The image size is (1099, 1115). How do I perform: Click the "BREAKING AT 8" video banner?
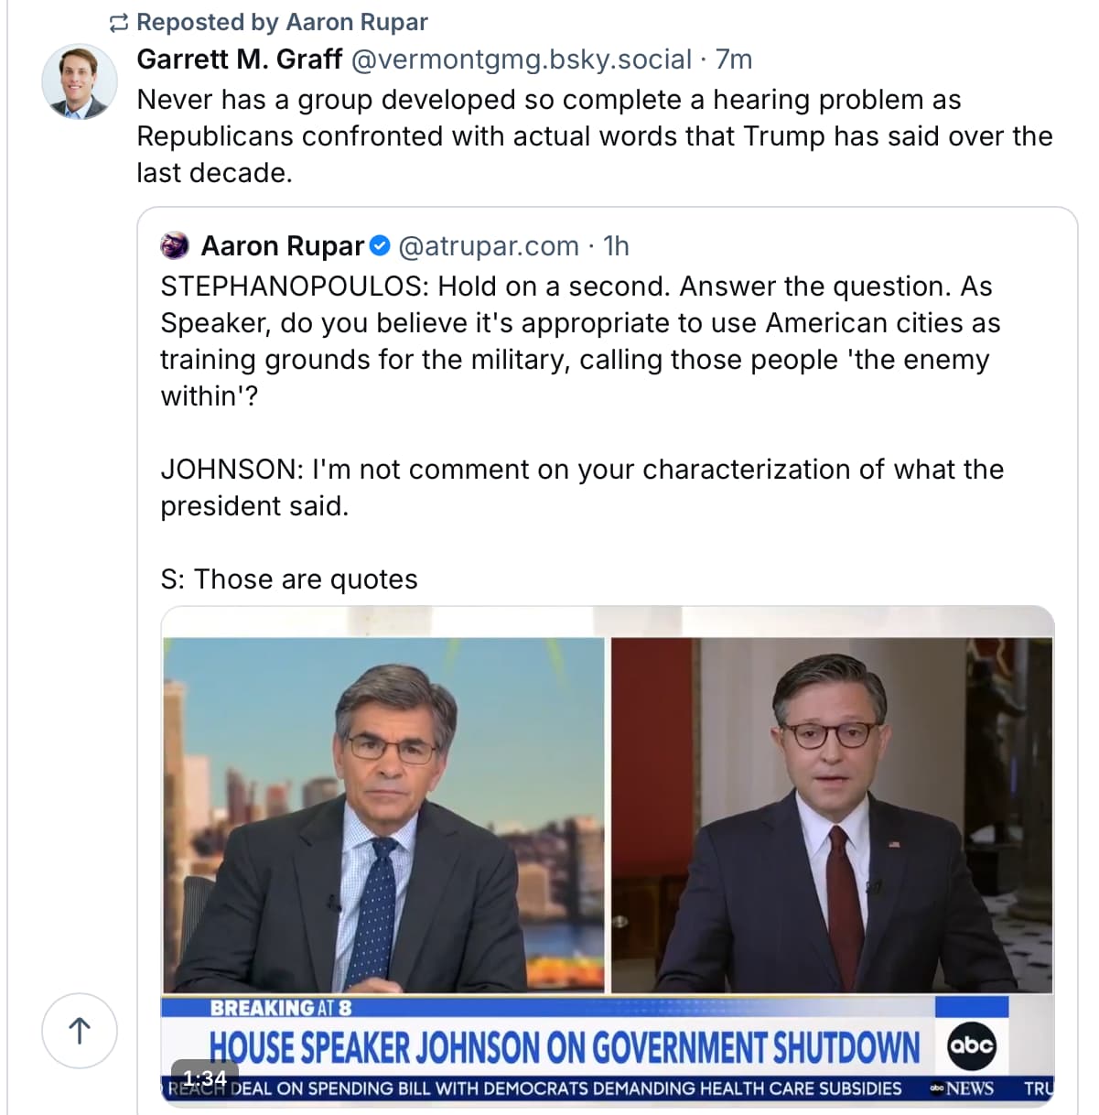coord(281,1008)
